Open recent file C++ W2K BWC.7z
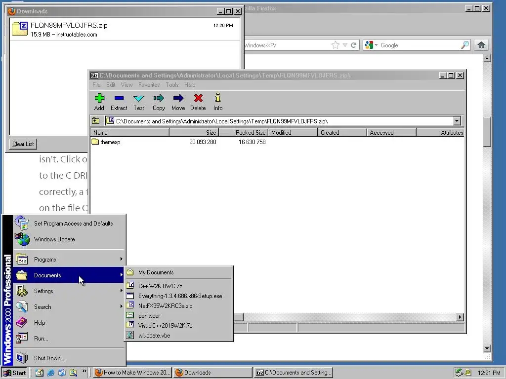Image resolution: width=506 pixels, height=379 pixels. coord(179,286)
